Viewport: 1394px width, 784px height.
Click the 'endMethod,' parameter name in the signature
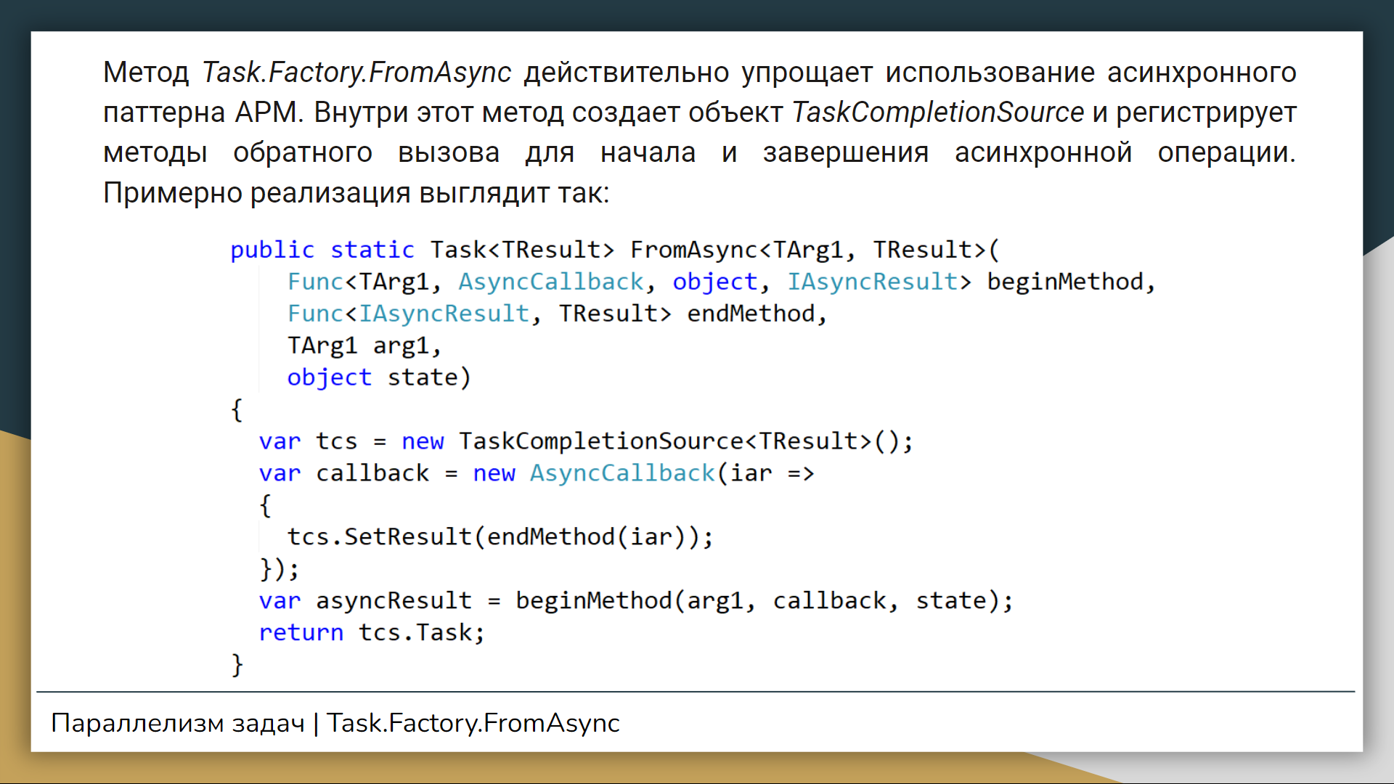click(757, 314)
